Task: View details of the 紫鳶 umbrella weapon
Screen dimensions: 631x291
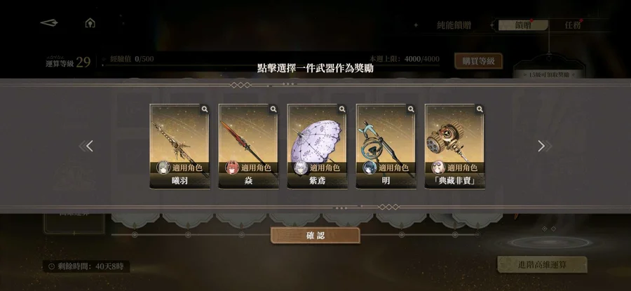Action: (x=342, y=109)
